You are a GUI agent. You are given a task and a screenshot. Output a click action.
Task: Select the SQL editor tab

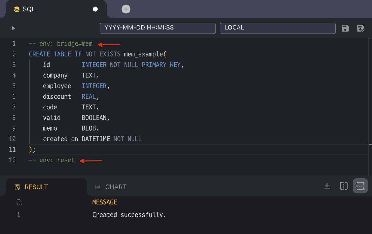29,9
